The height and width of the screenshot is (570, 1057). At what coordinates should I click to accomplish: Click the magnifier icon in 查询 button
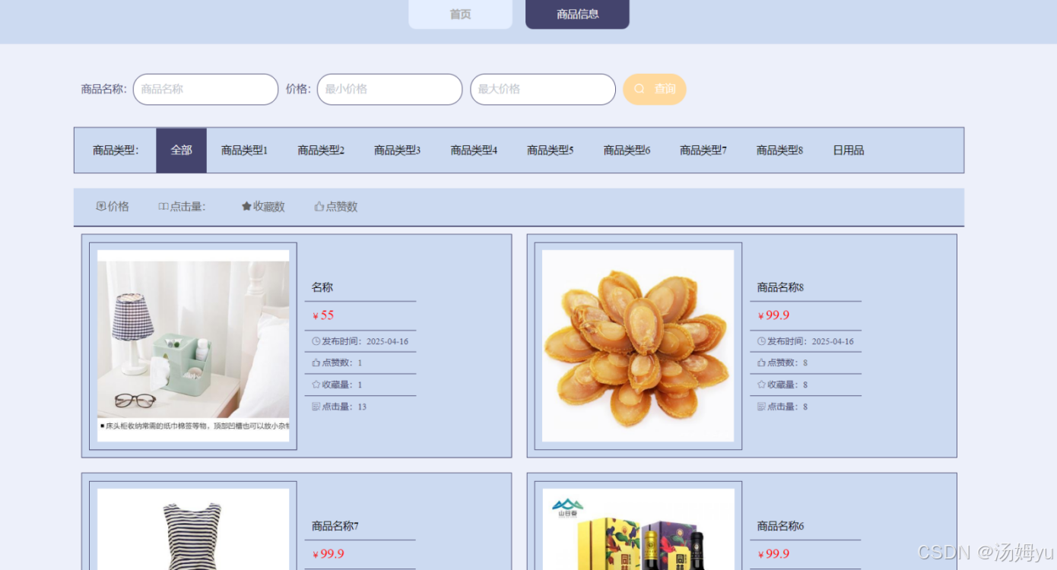(640, 89)
